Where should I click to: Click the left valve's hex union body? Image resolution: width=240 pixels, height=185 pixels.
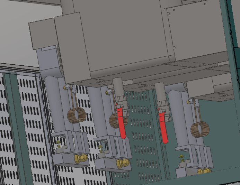pyautogui.click(x=121, y=100)
